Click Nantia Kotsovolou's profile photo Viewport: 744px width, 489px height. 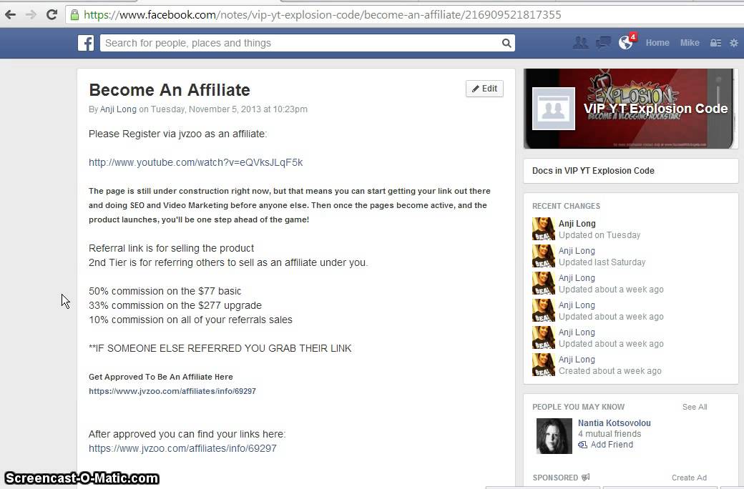[554, 436]
